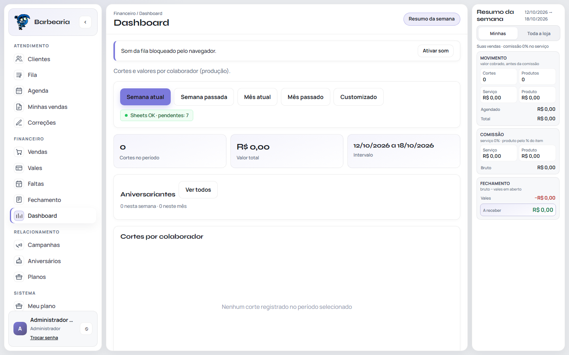This screenshot has height=355, width=569.
Task: Click the Cortes no período card
Action: tap(170, 151)
